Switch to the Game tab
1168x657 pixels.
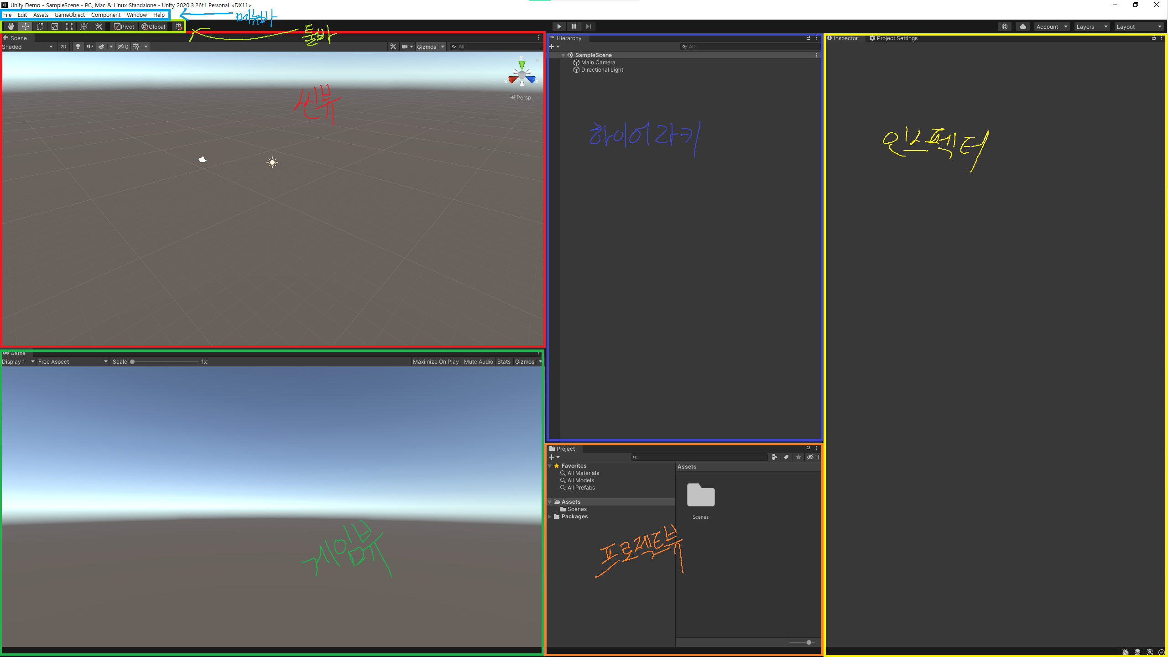tap(15, 353)
